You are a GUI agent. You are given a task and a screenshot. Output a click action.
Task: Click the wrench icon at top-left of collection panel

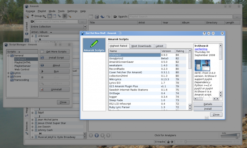(x=27, y=16)
